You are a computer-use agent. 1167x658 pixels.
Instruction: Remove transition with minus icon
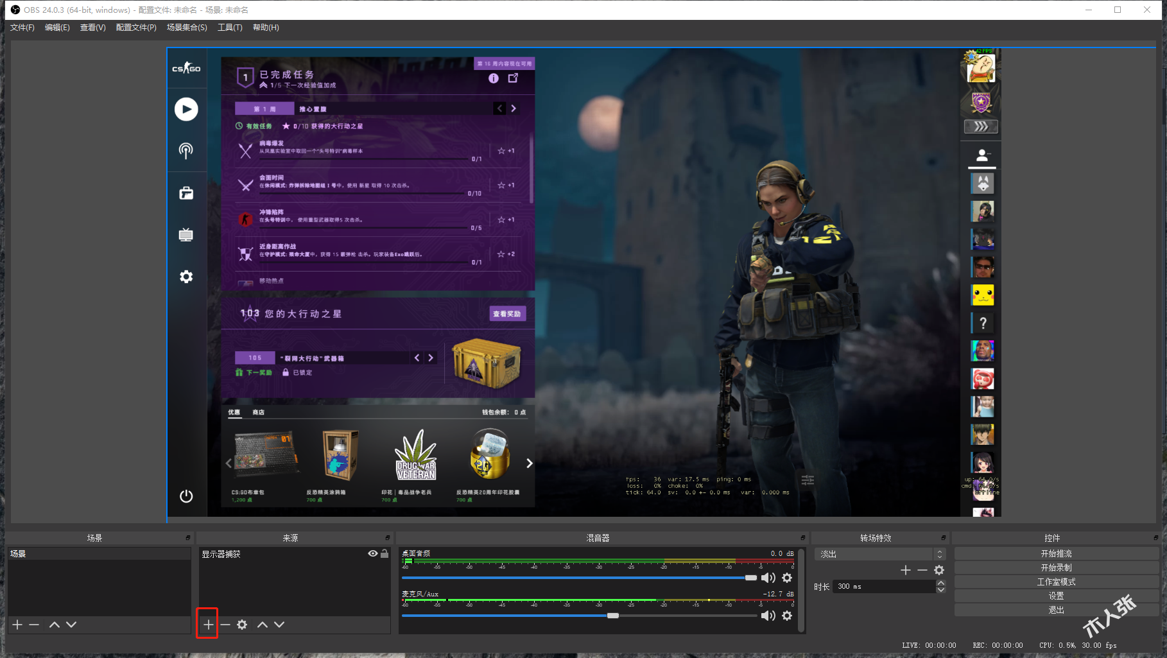pos(922,570)
